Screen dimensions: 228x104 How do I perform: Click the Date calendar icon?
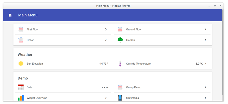[21, 87]
